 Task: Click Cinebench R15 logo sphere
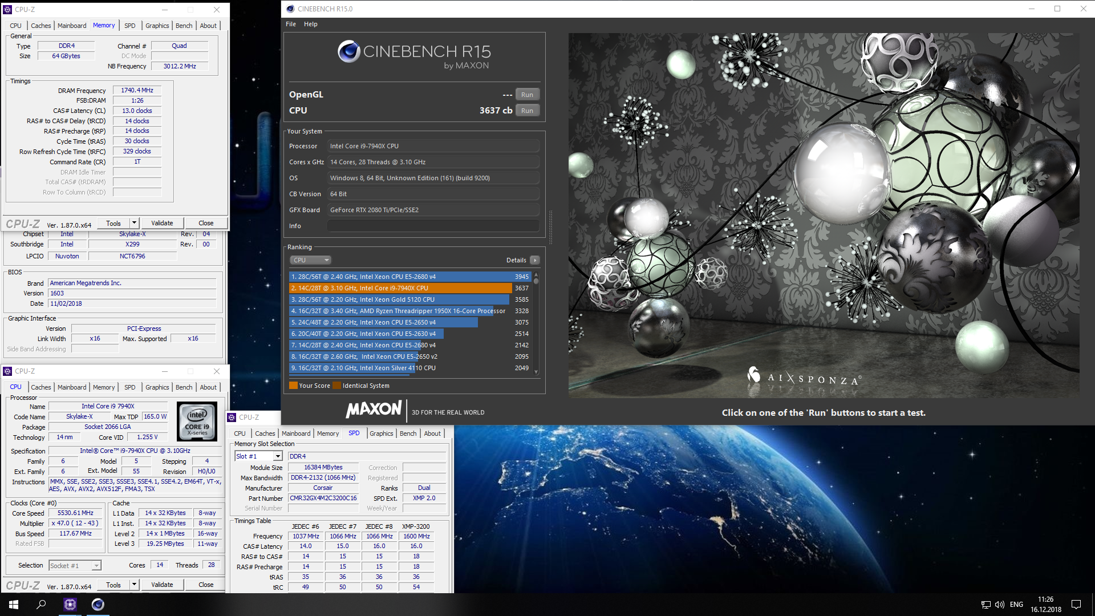[x=348, y=52]
